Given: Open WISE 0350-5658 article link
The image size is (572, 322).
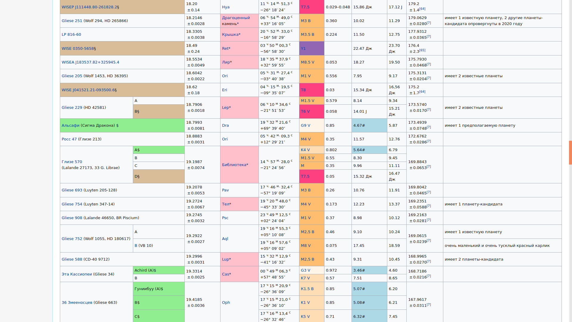Looking at the screenshot, I should [x=77, y=49].
